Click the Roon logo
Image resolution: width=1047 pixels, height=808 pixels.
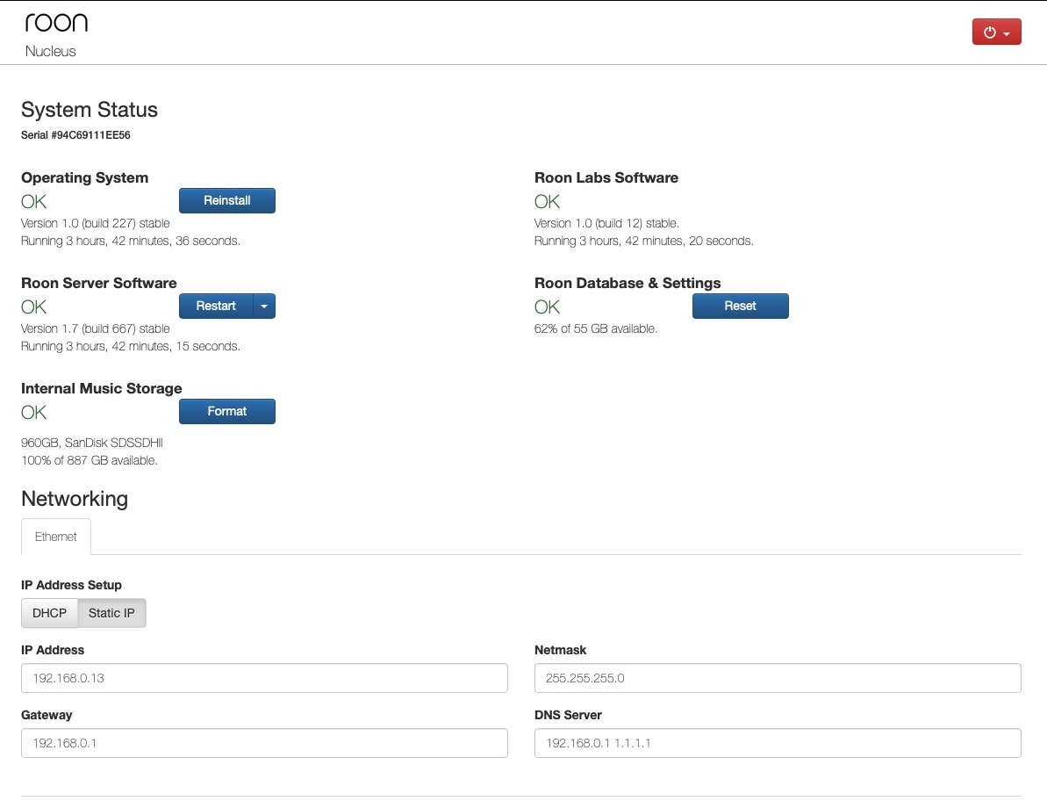(x=57, y=23)
